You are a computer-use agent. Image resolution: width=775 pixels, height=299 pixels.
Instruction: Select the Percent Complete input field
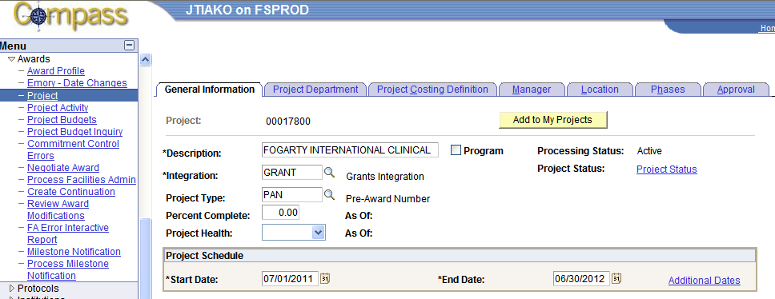(x=280, y=212)
